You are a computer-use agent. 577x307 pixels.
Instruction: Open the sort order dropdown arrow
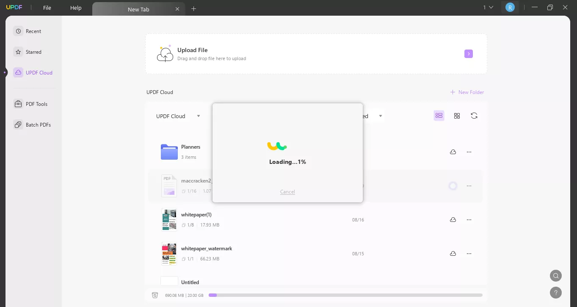tap(381, 116)
